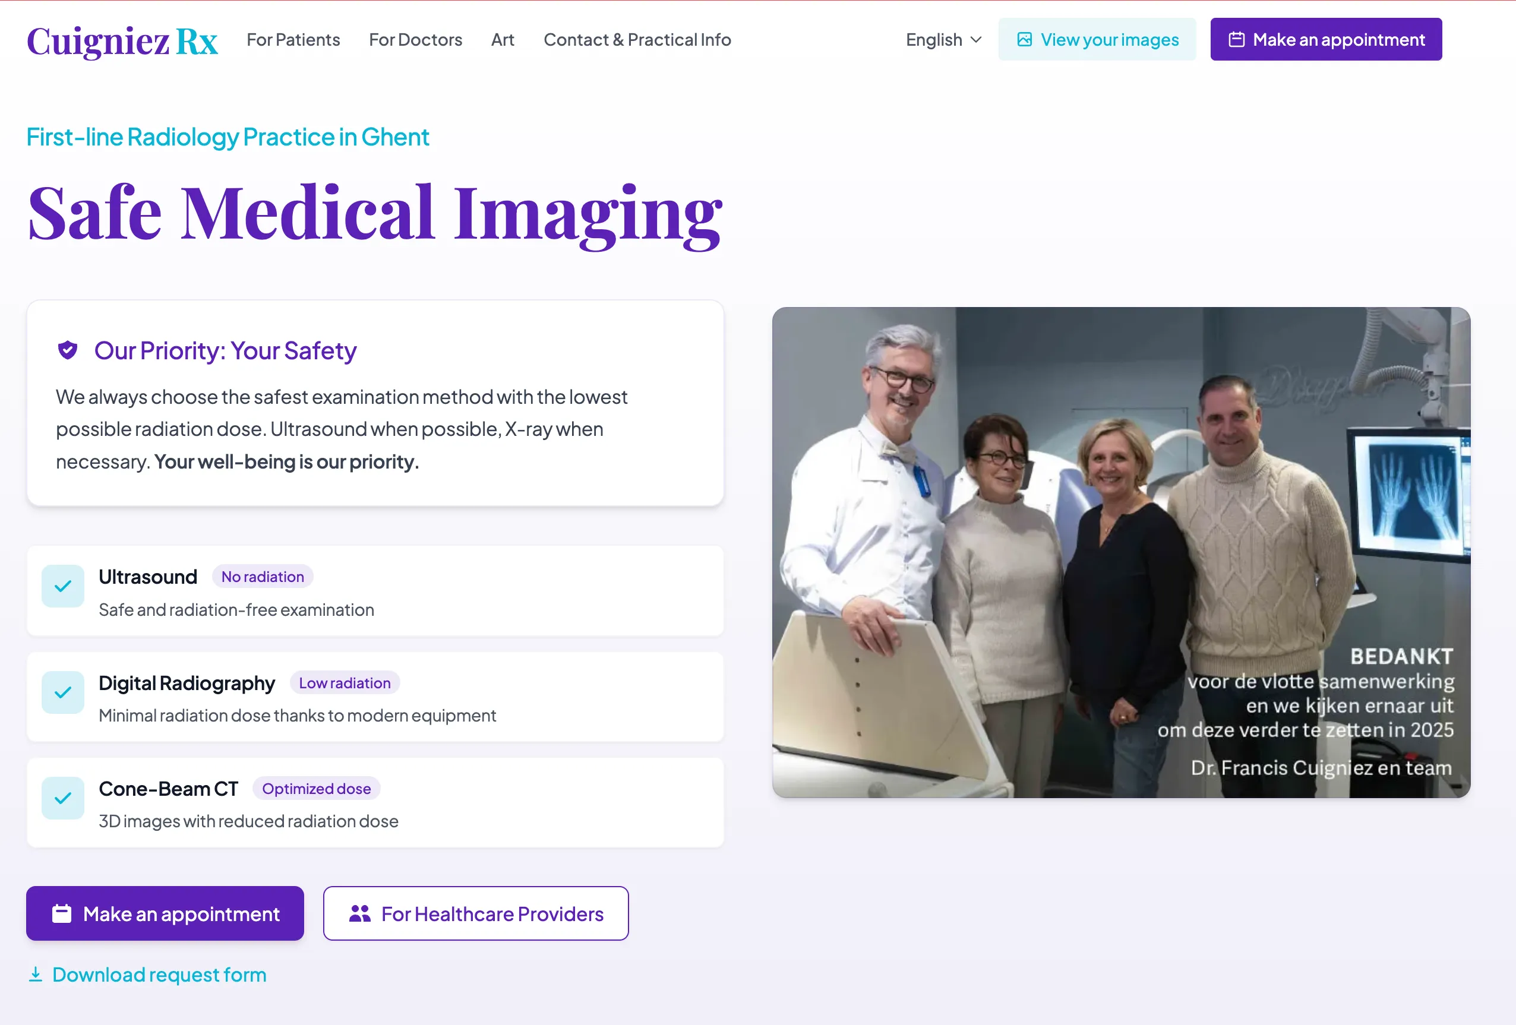Toggle the Ultrasound checkmark box
The image size is (1516, 1025).
point(62,586)
